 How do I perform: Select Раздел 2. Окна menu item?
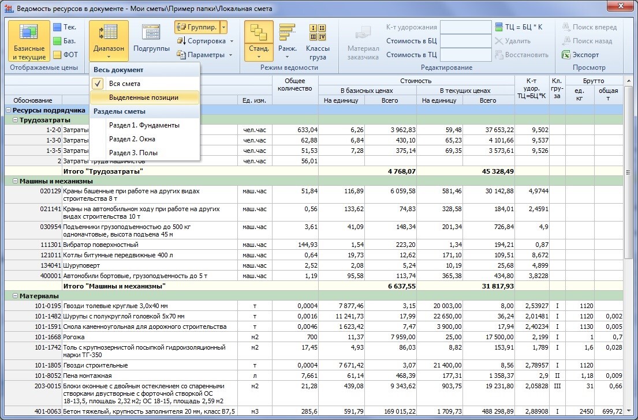(x=132, y=139)
